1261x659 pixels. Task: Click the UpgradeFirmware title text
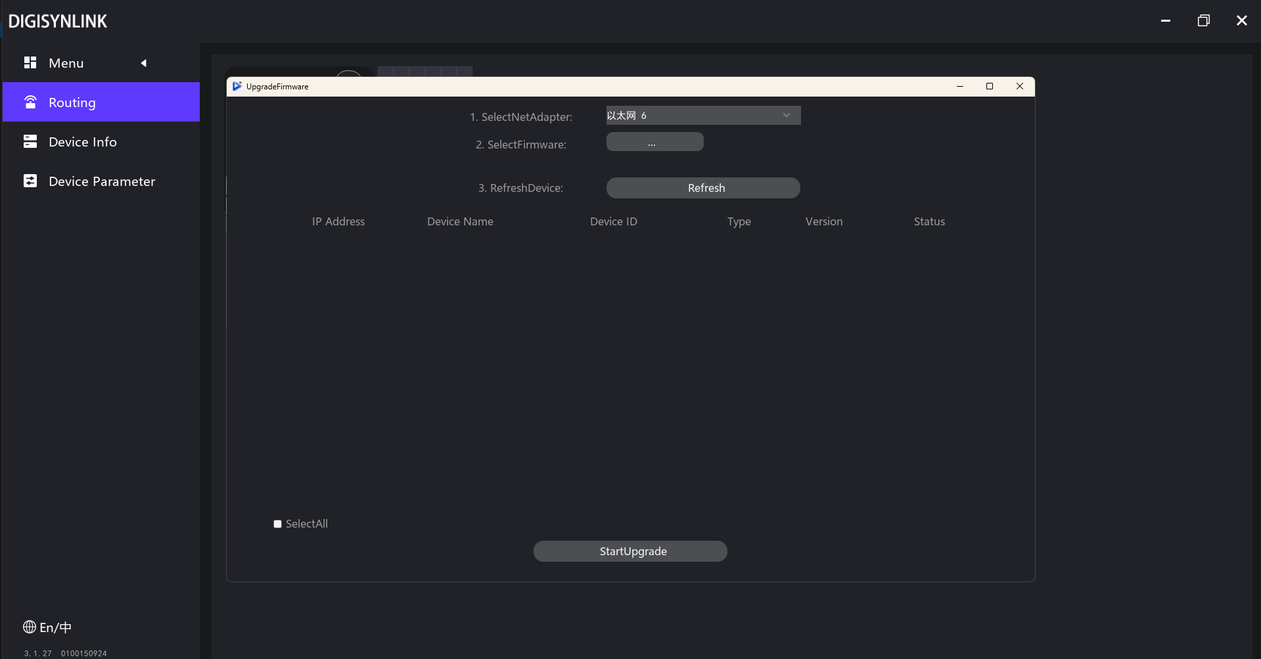277,87
